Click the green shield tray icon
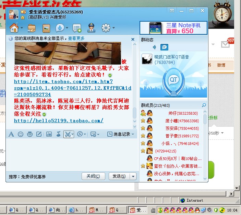241x215 pixels. pos(216,210)
